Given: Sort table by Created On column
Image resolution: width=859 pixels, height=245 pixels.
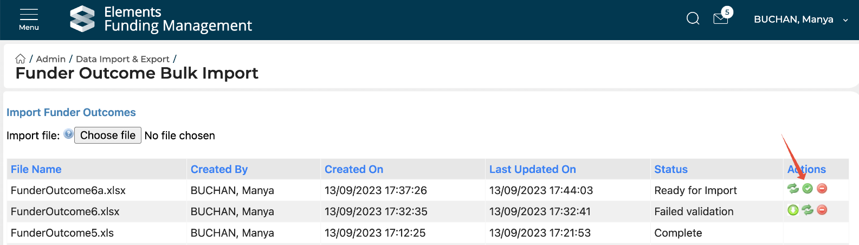Looking at the screenshot, I should point(354,169).
